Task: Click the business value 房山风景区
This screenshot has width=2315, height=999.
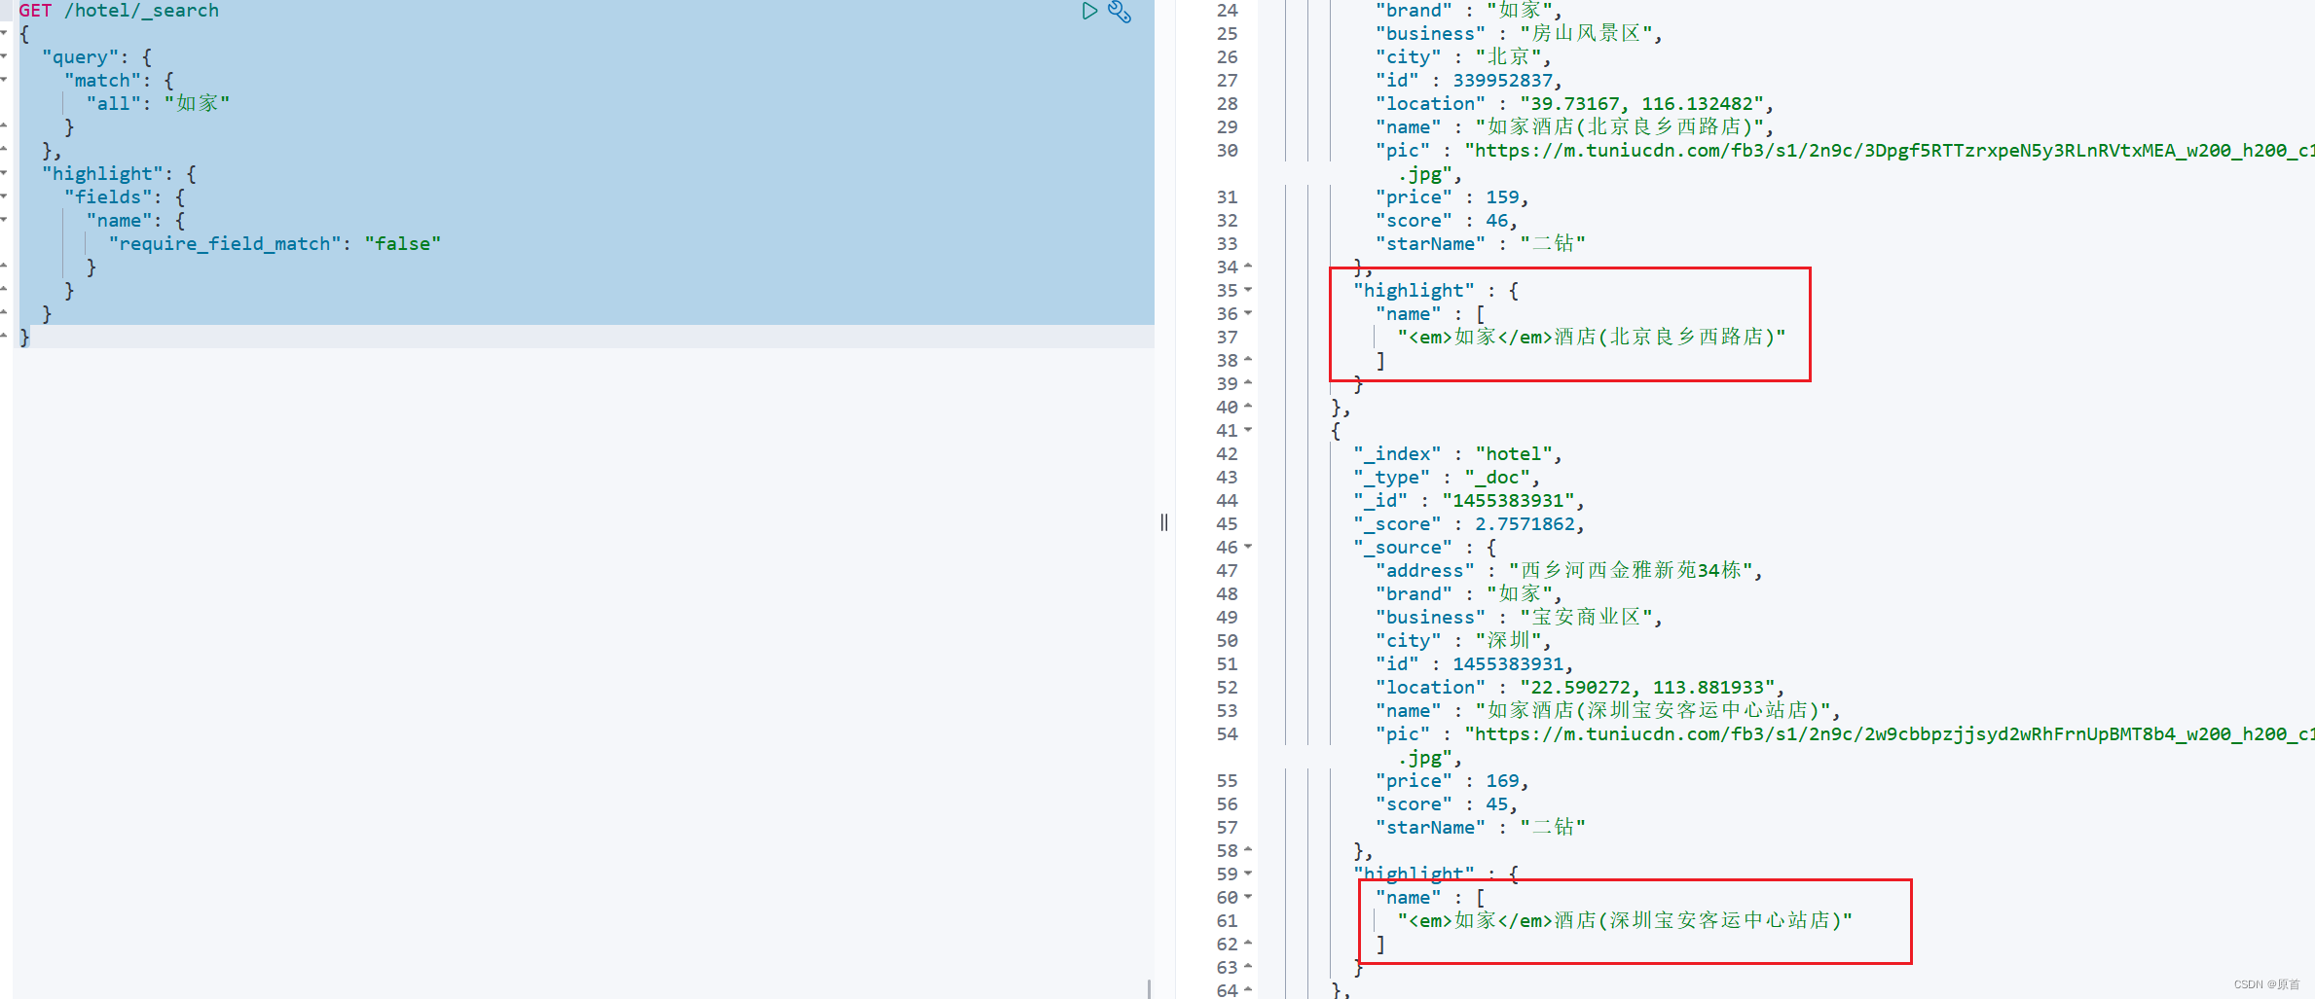Action: click(x=1587, y=34)
